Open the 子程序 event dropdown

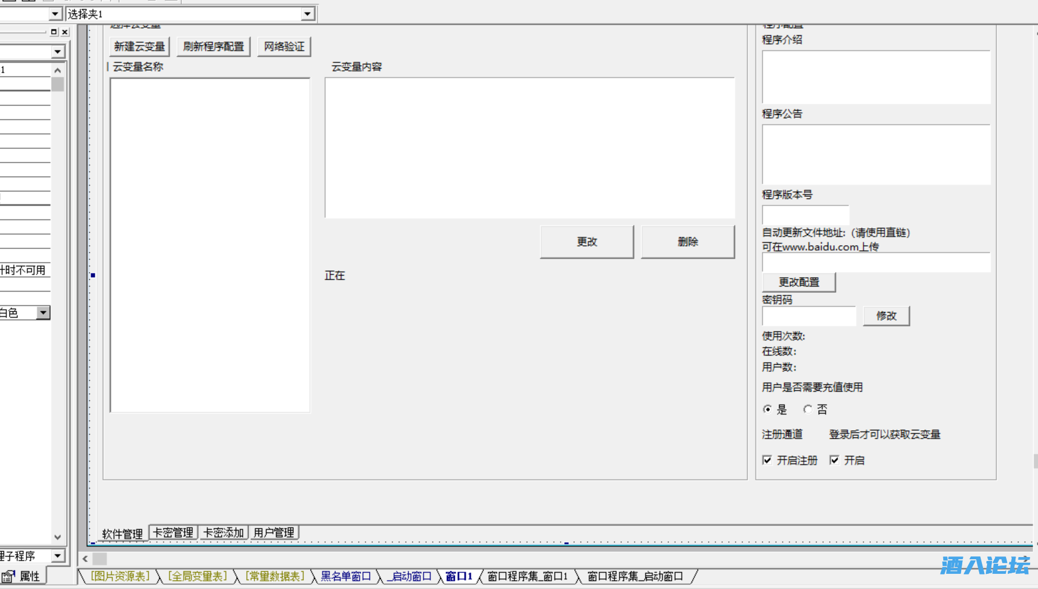(x=57, y=556)
